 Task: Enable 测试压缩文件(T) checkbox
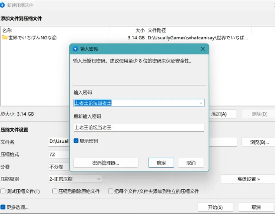(x=3, y=191)
